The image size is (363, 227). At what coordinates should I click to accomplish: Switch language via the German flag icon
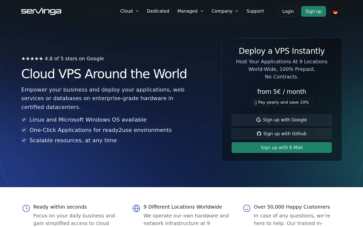pyautogui.click(x=335, y=11)
